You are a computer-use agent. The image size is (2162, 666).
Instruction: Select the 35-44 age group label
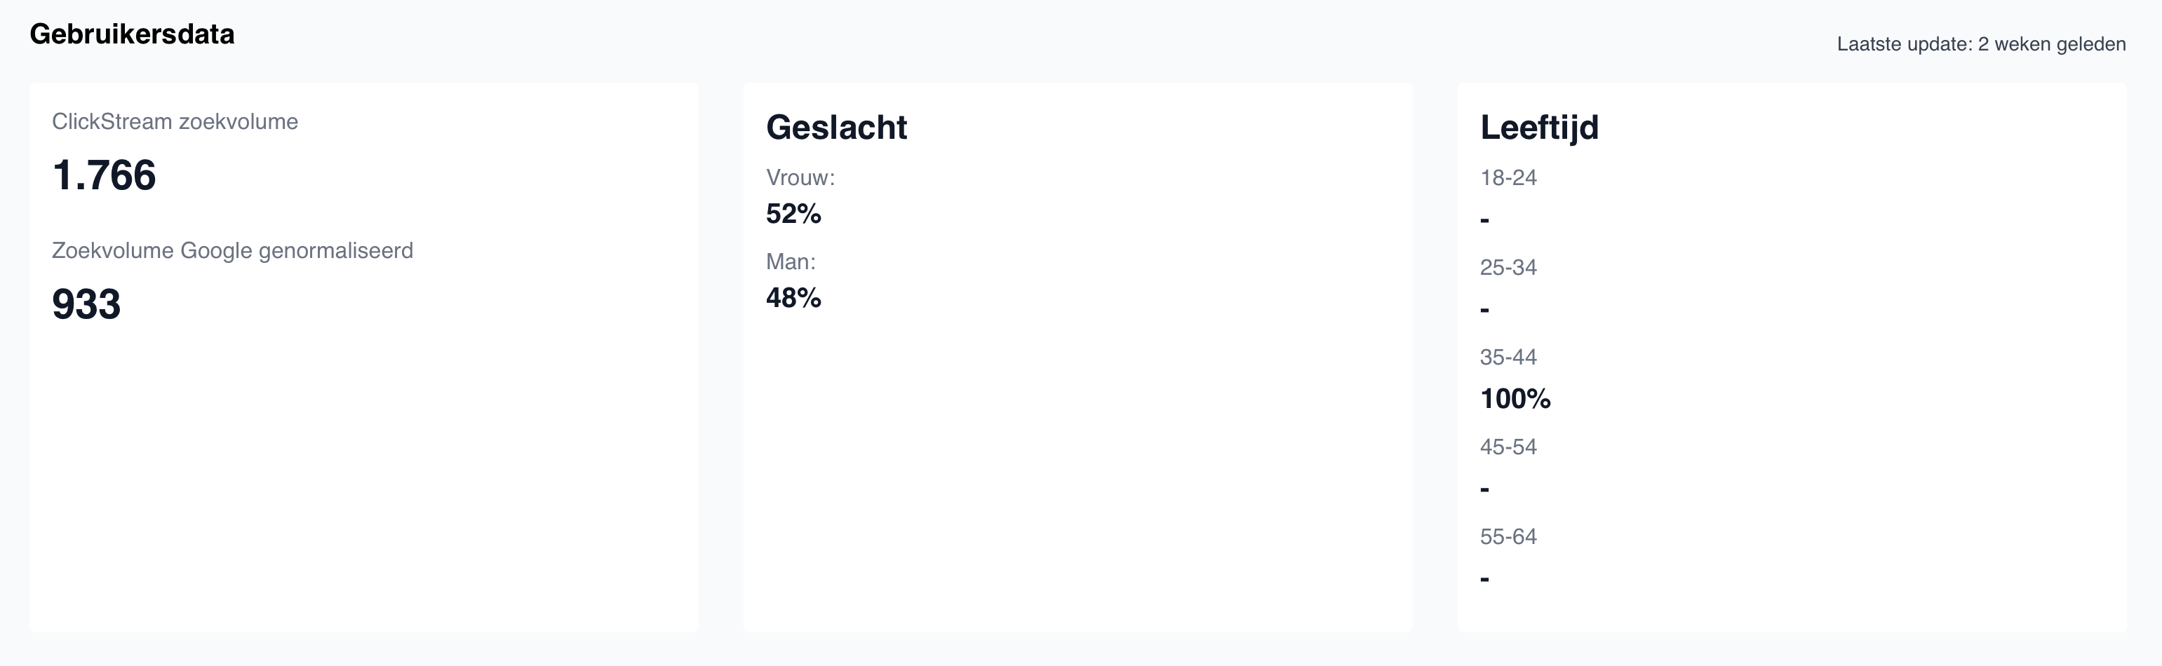(1508, 358)
